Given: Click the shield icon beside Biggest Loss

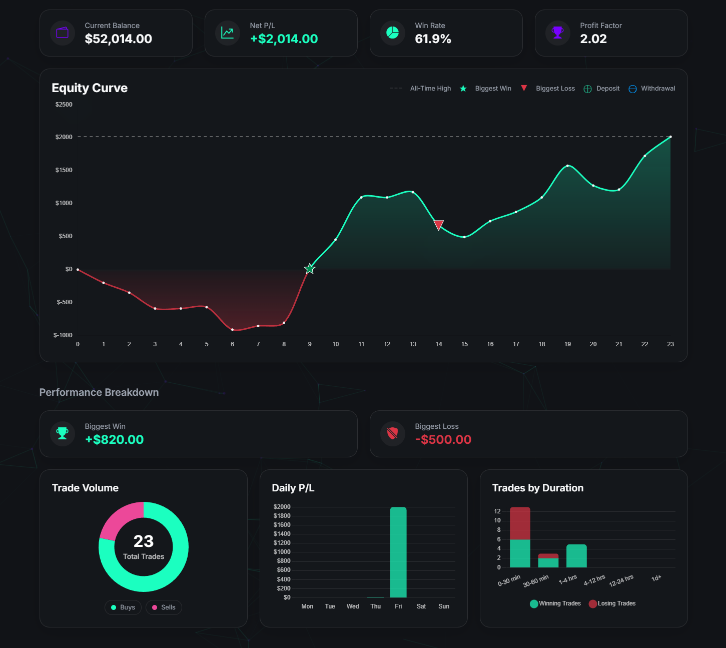Looking at the screenshot, I should 392,434.
